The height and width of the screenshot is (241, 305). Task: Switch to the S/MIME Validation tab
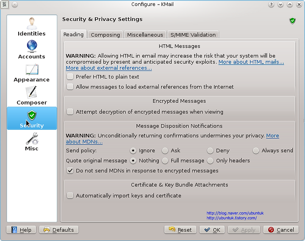click(193, 35)
